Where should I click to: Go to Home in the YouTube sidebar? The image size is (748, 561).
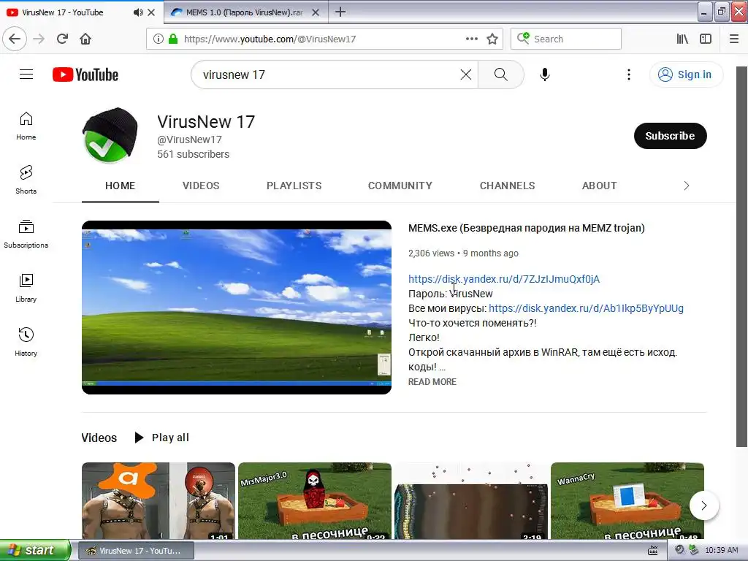(26, 126)
